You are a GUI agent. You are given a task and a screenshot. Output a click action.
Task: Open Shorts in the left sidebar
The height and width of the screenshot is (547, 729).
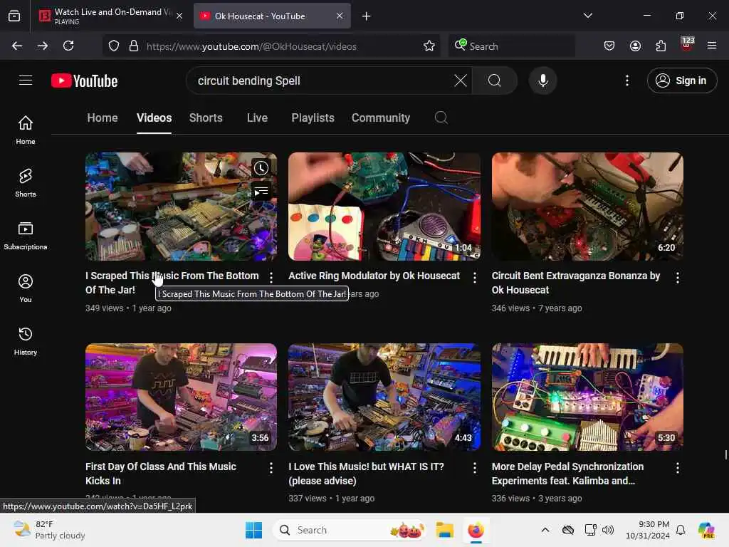[26, 183]
